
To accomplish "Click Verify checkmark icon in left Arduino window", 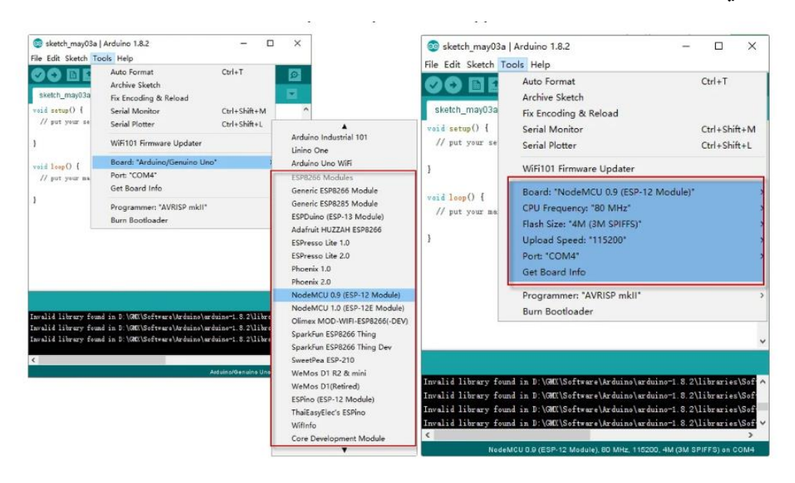I will click(39, 74).
